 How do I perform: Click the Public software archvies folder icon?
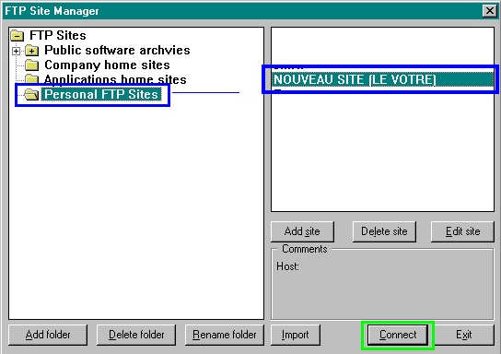pyautogui.click(x=32, y=50)
